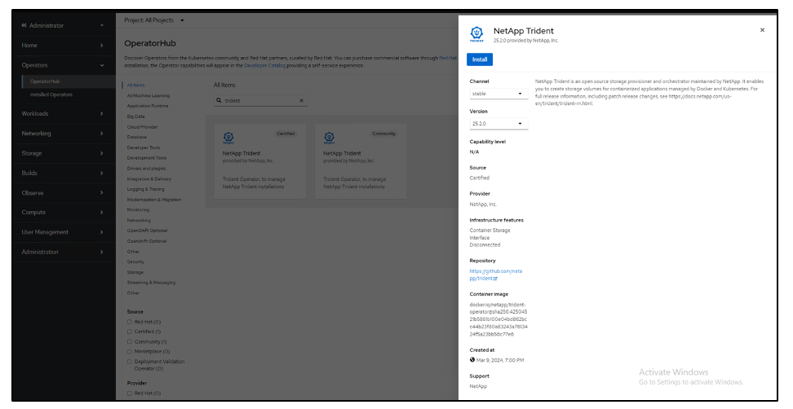Image resolution: width=793 pixels, height=409 pixels.
Task: Click the Container Storage Interface feature text
Action: point(490,234)
